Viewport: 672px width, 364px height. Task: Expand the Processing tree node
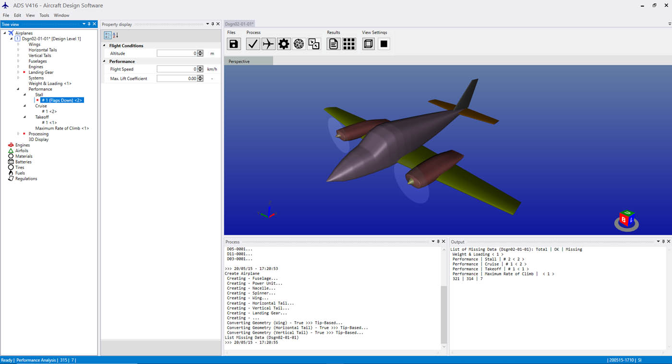(x=18, y=134)
